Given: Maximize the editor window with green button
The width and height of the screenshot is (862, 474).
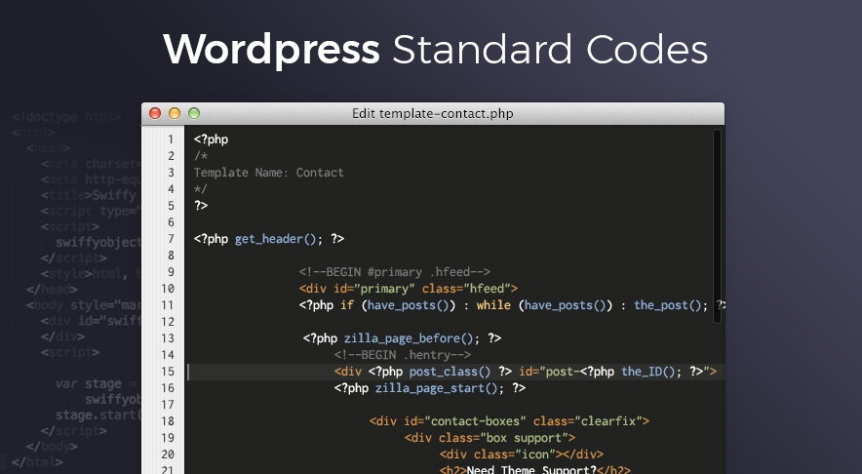Looking at the screenshot, I should point(193,113).
